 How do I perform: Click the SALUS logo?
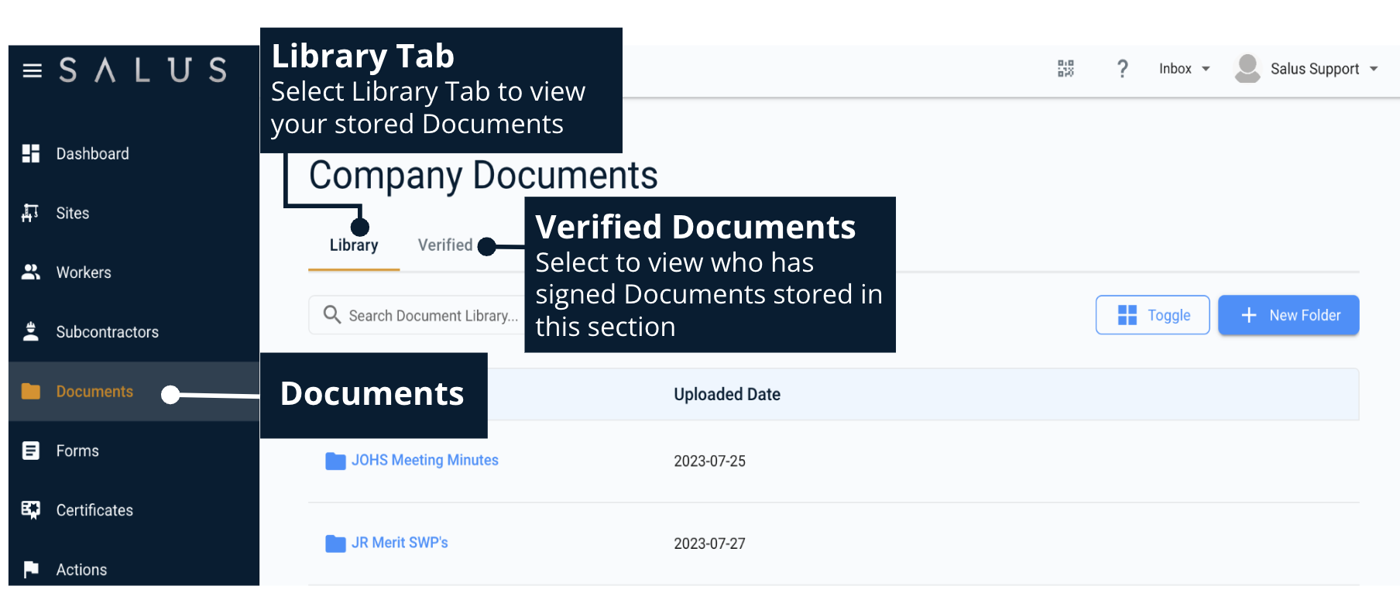pyautogui.click(x=143, y=70)
